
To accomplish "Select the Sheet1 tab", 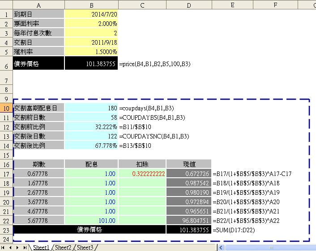I will pos(41,247).
